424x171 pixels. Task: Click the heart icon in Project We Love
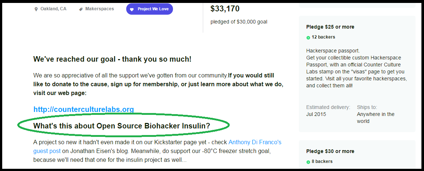point(132,9)
